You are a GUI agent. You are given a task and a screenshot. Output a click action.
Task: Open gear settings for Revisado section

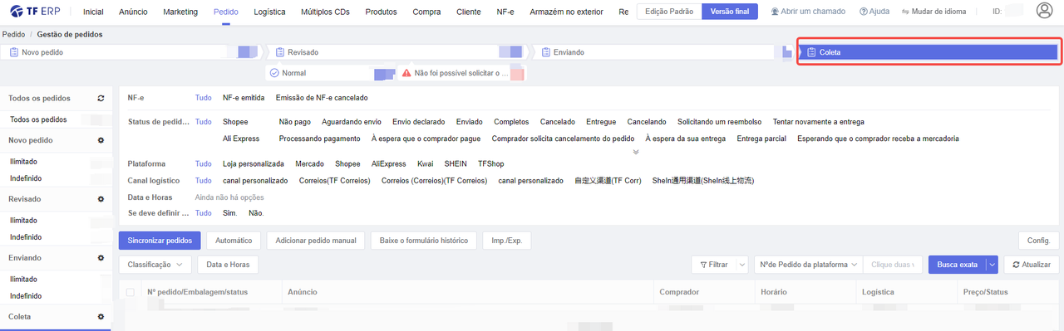(101, 199)
